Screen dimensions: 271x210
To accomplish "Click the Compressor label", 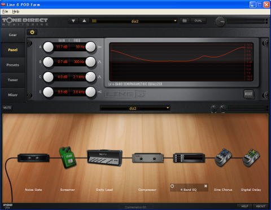I will tap(147, 190).
